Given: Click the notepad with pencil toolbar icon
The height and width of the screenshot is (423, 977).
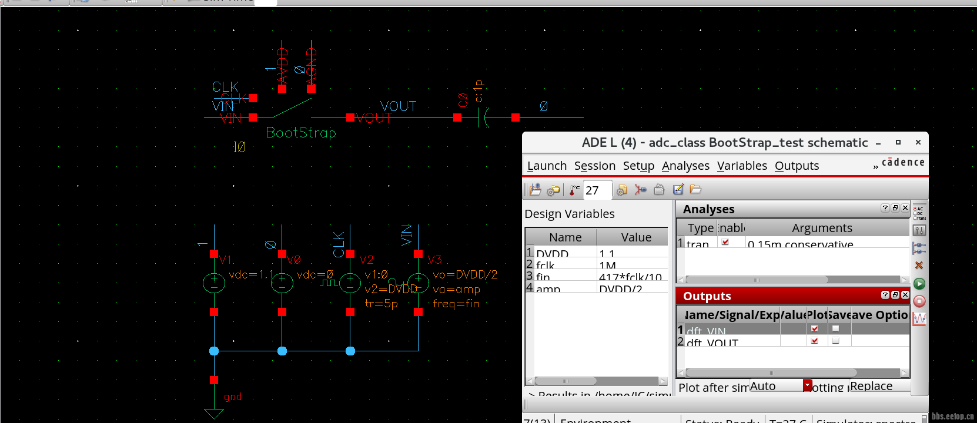Looking at the screenshot, I should click(678, 189).
